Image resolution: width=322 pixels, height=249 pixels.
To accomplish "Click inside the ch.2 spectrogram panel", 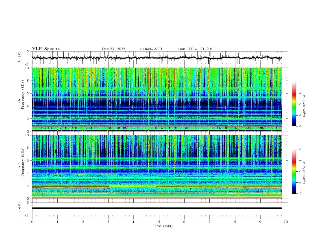I will pos(157,167).
